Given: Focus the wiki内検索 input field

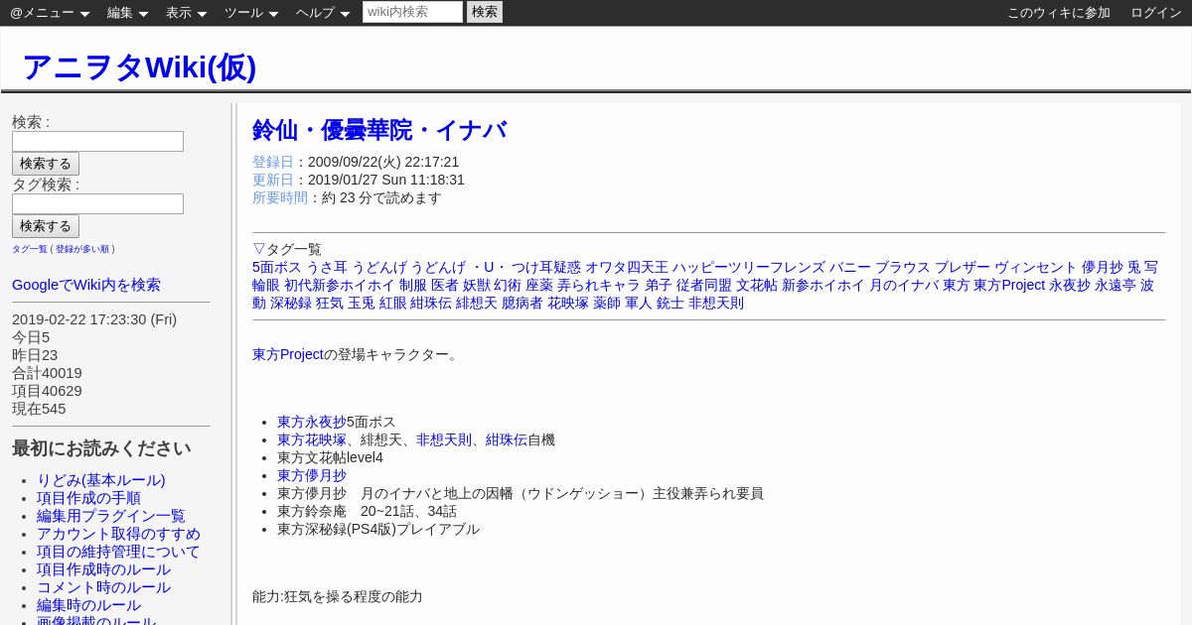Looking at the screenshot, I should [412, 12].
